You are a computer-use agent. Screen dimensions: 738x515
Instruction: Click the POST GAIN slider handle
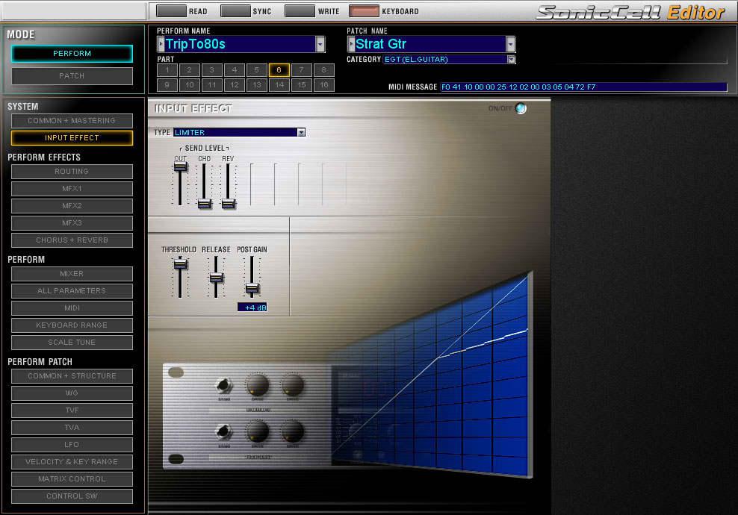pyautogui.click(x=252, y=288)
